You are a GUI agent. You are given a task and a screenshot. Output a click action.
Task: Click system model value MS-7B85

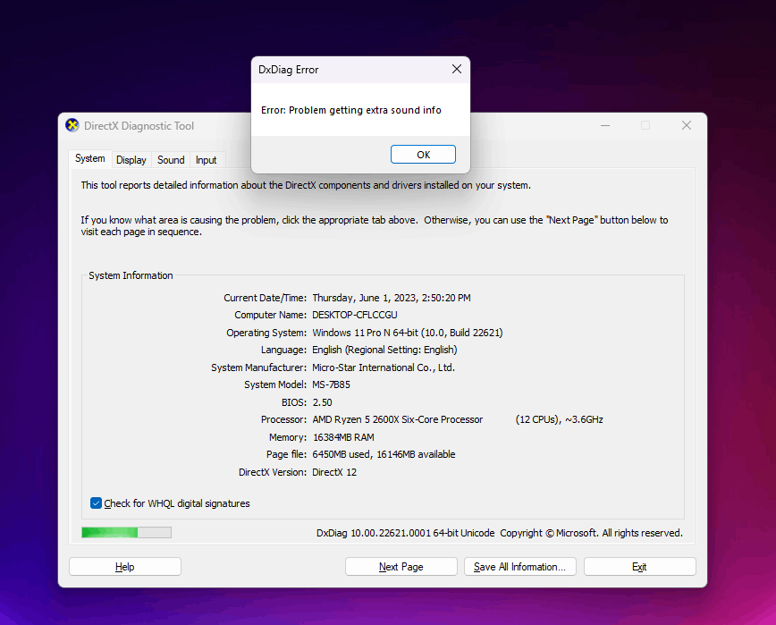(x=331, y=384)
